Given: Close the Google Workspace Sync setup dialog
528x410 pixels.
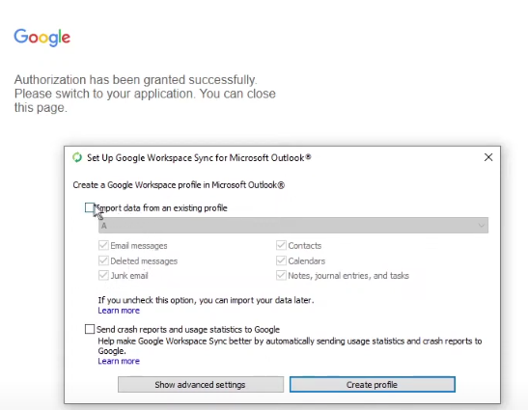Looking at the screenshot, I should 488,157.
